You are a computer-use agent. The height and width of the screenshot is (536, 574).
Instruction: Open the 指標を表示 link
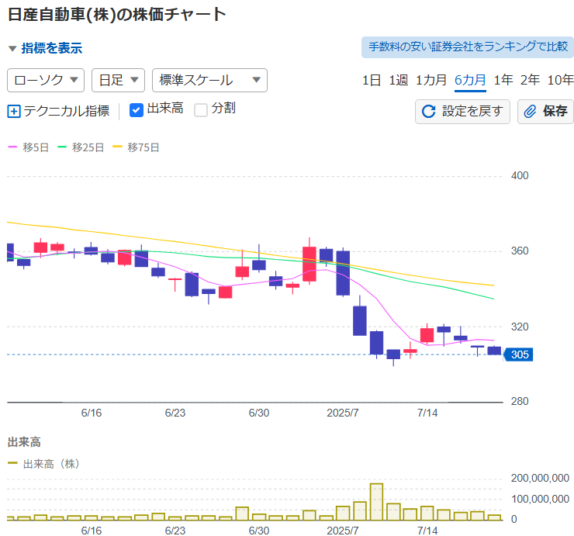point(52,48)
